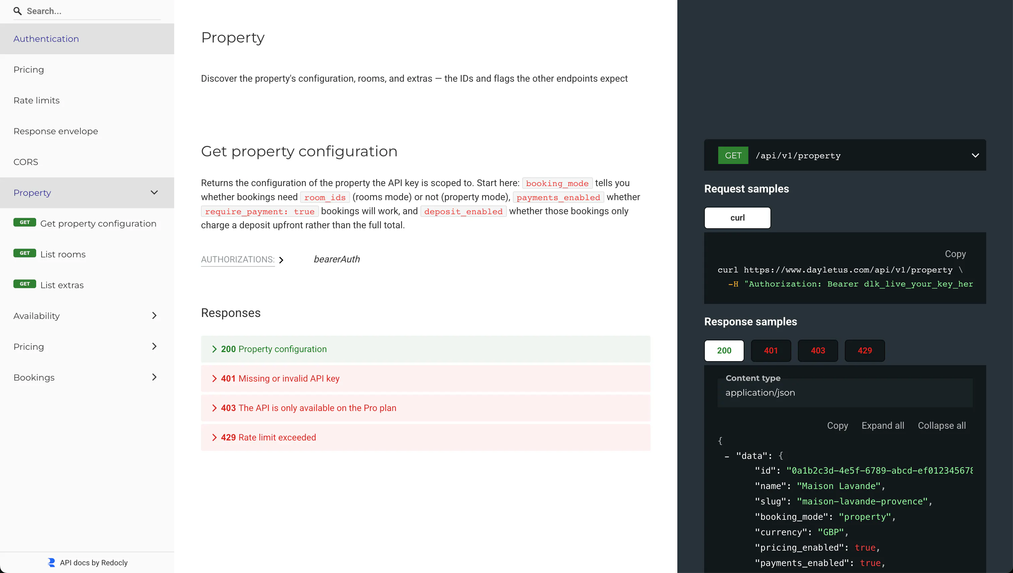Click the Redocly logo icon
1013x573 pixels.
pyautogui.click(x=51, y=562)
